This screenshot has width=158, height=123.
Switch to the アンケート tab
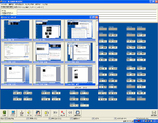click(x=33, y=7)
